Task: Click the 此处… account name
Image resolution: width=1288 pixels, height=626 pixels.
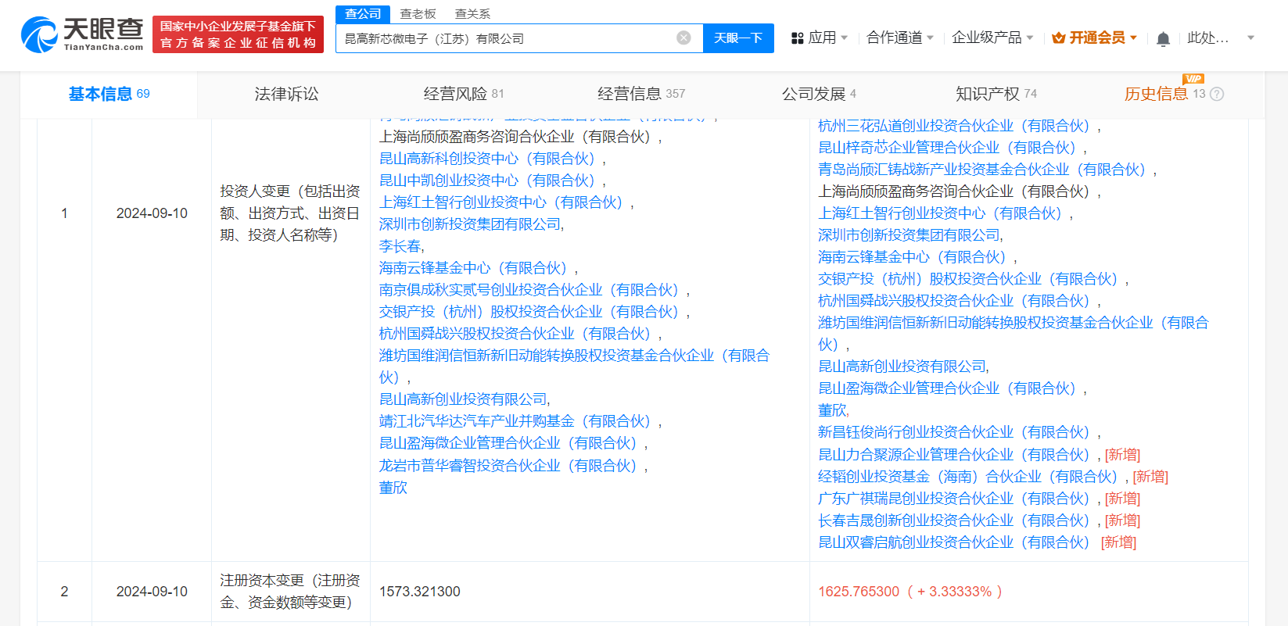Action: click(1207, 38)
